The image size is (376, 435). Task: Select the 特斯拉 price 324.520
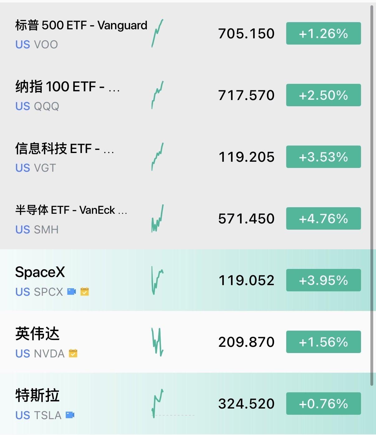(x=246, y=404)
